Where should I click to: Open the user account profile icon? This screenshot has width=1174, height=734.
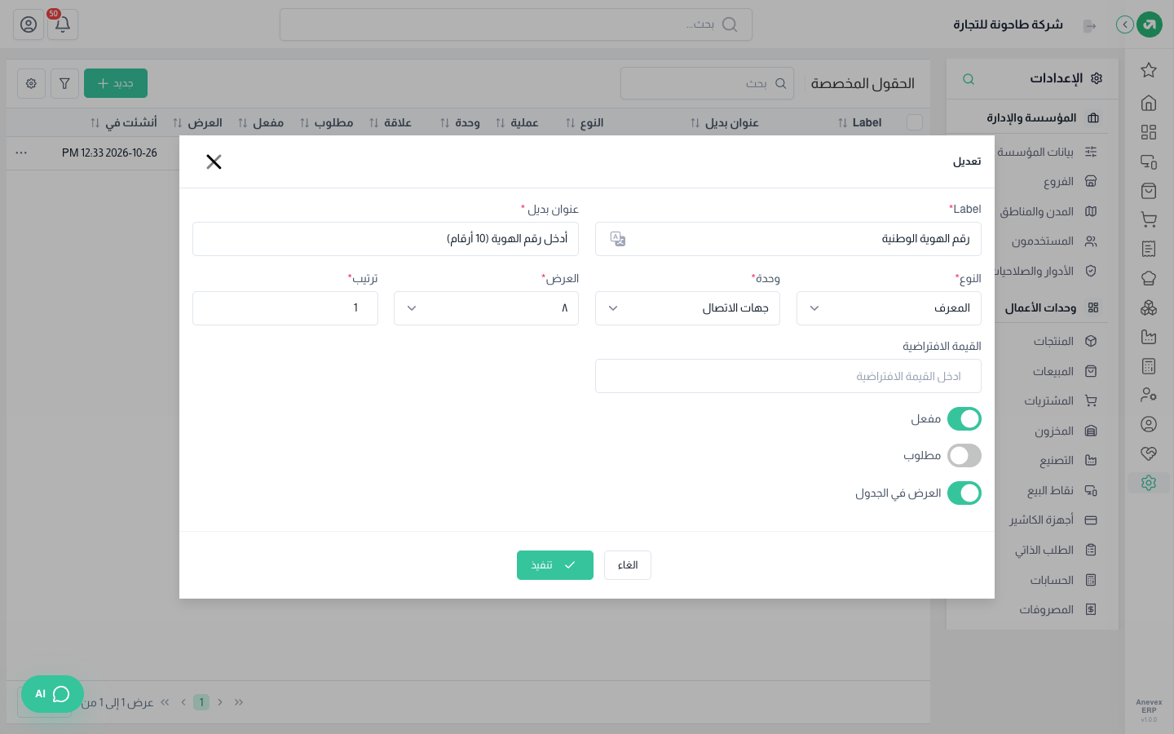point(29,24)
